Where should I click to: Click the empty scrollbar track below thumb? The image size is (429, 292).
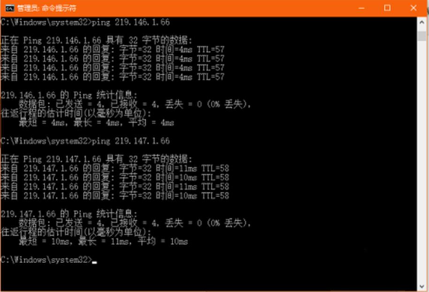tap(422, 162)
